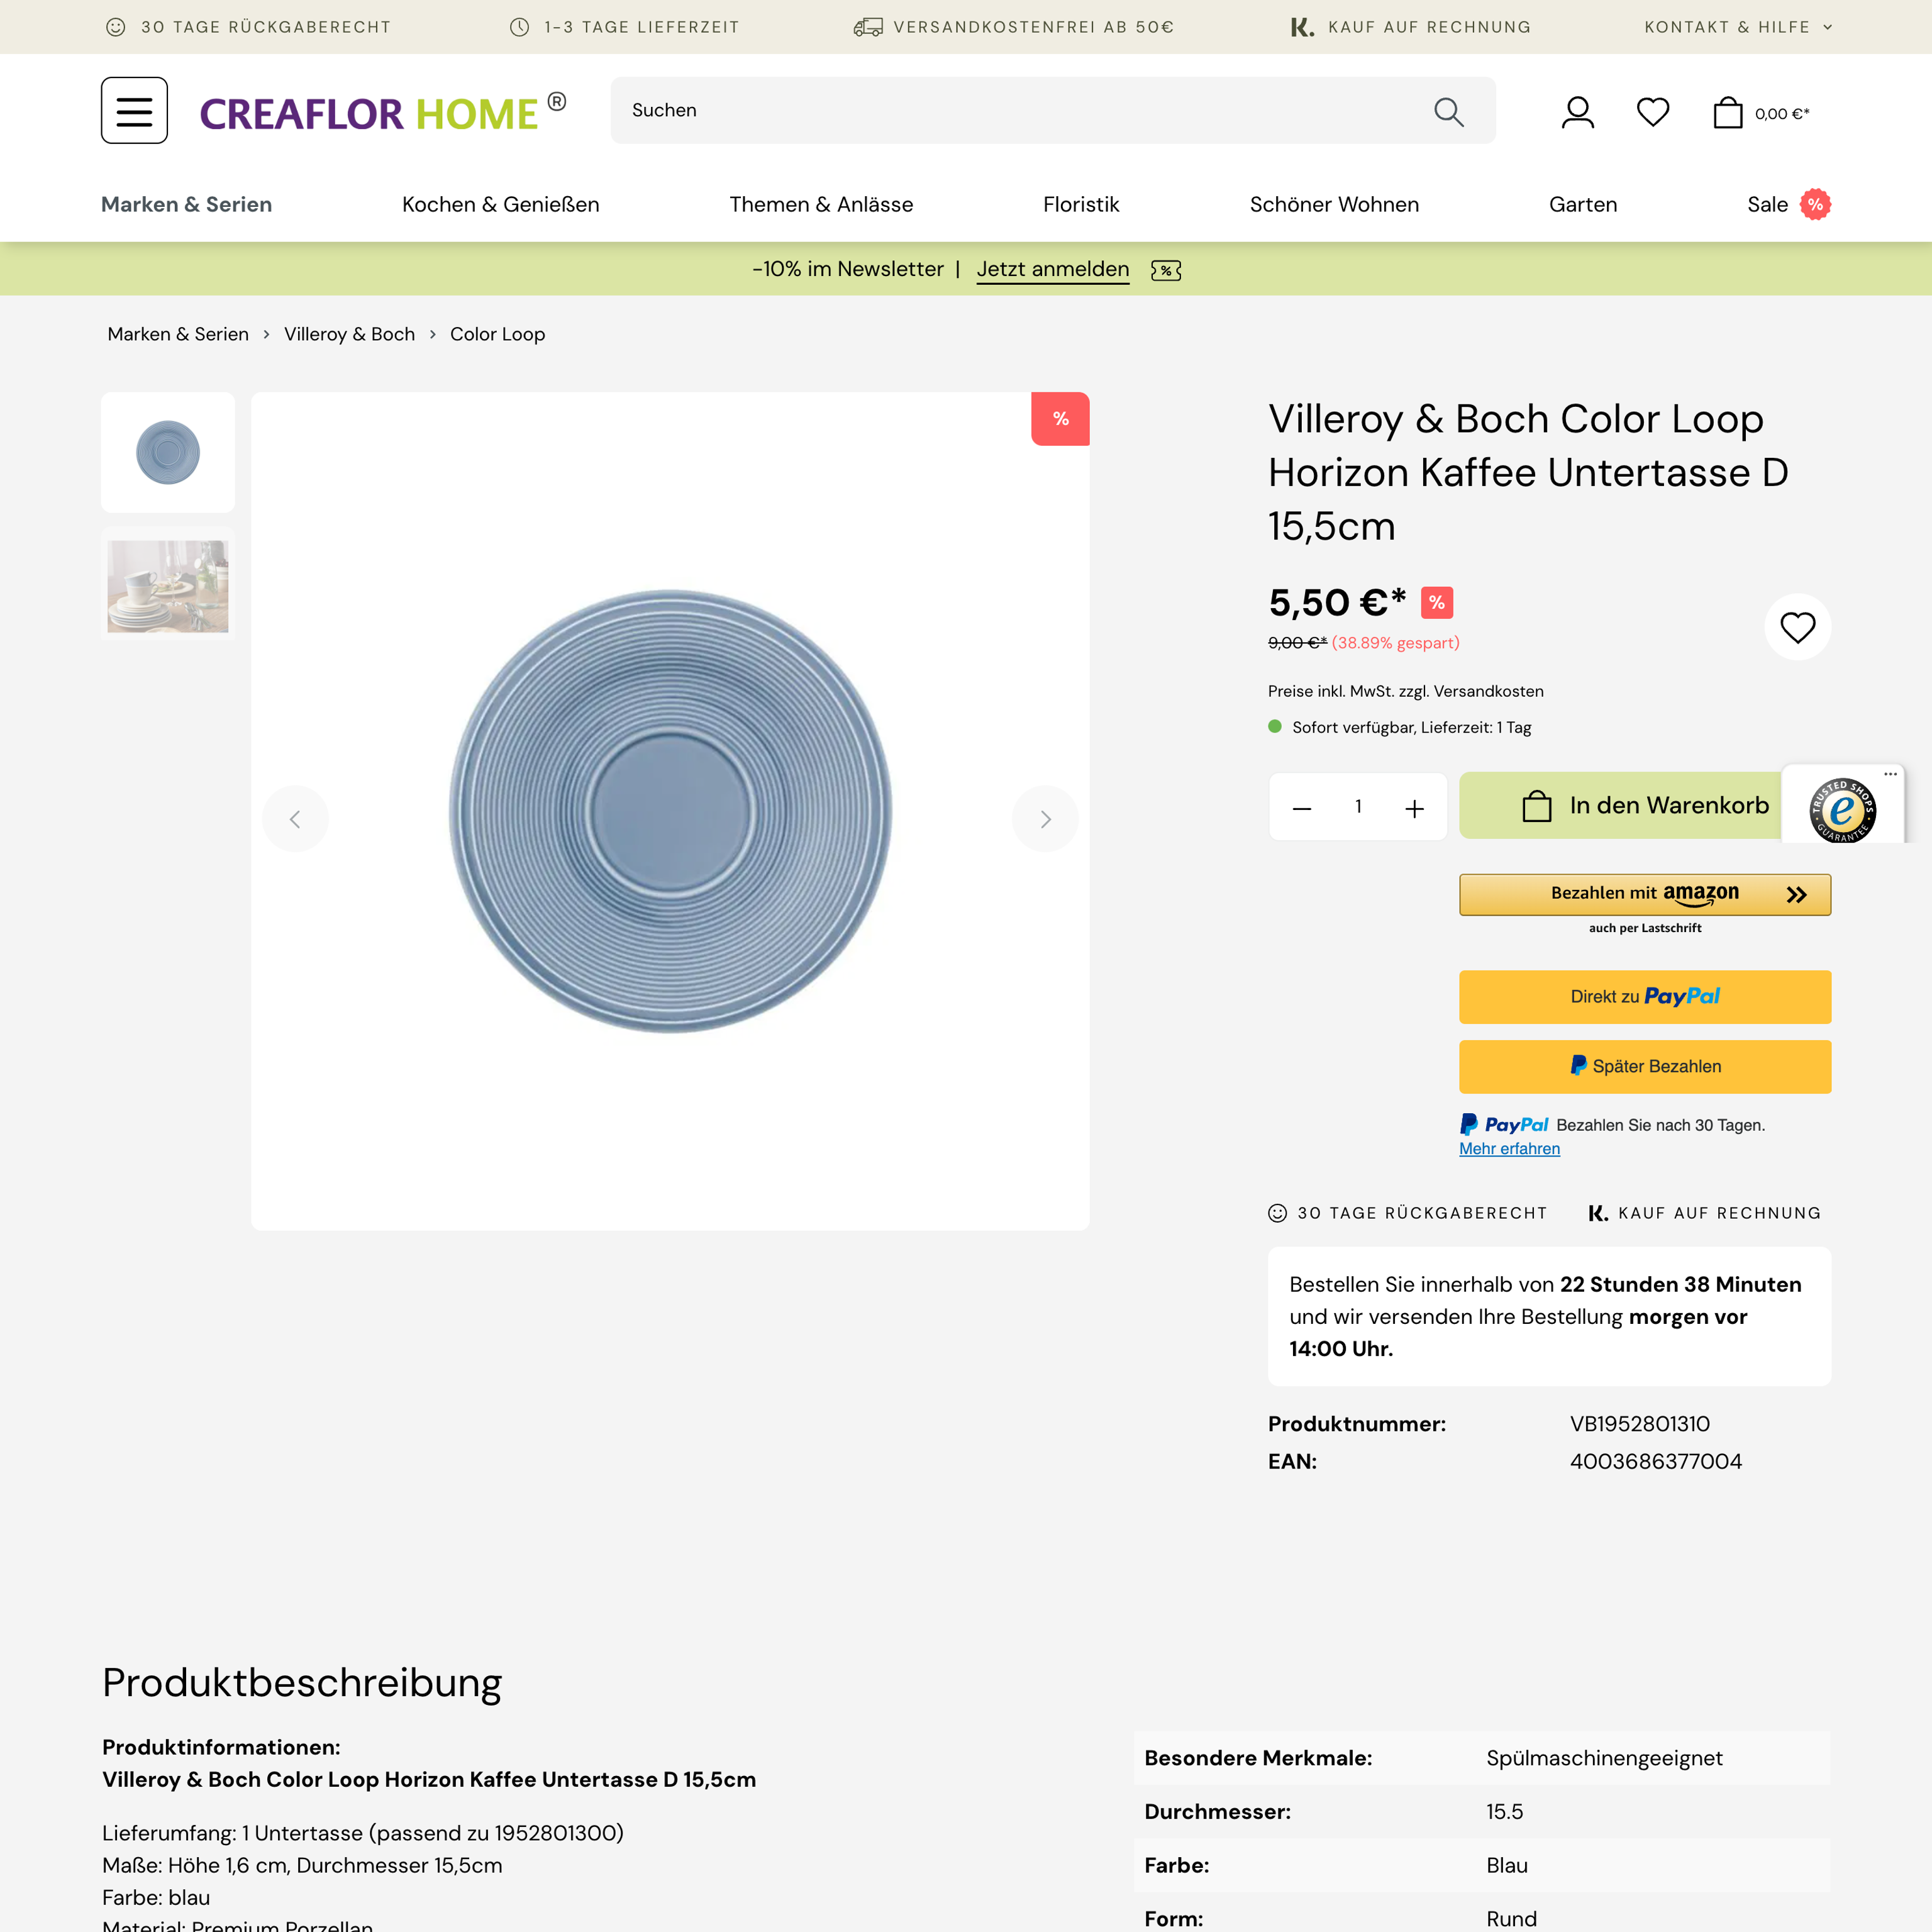
Task: Show the next product image arrow
Action: pos(1045,818)
